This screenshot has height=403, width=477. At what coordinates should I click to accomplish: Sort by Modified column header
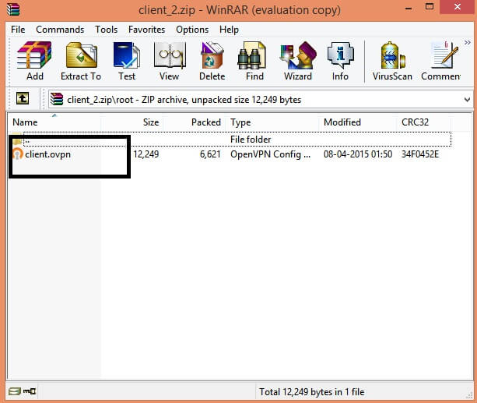(342, 122)
